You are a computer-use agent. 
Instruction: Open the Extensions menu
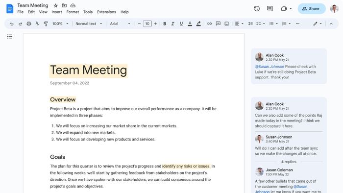tap(106, 12)
